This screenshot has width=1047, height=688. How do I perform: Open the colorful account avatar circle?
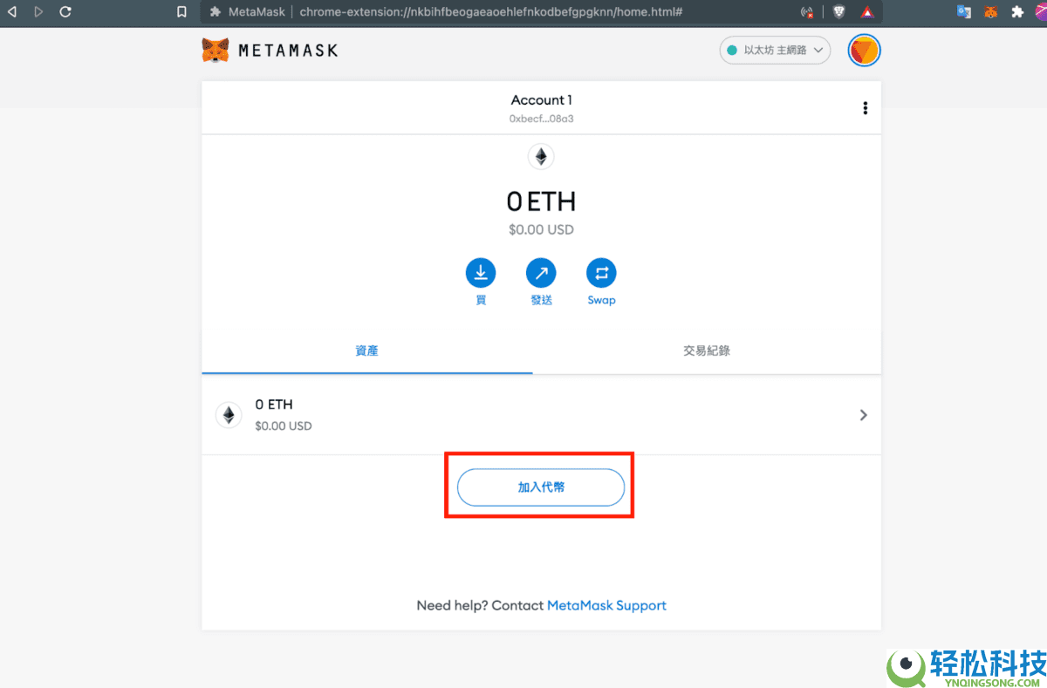(x=864, y=50)
